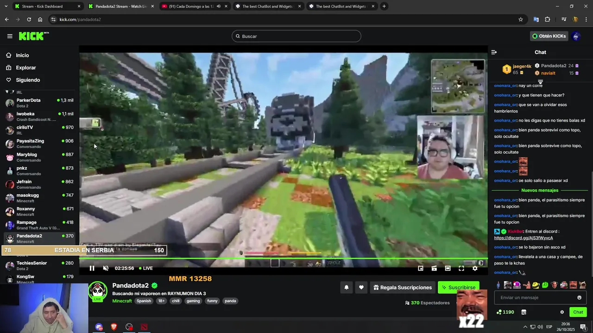Open a new browser tab
The width and height of the screenshot is (593, 333).
(384, 6)
